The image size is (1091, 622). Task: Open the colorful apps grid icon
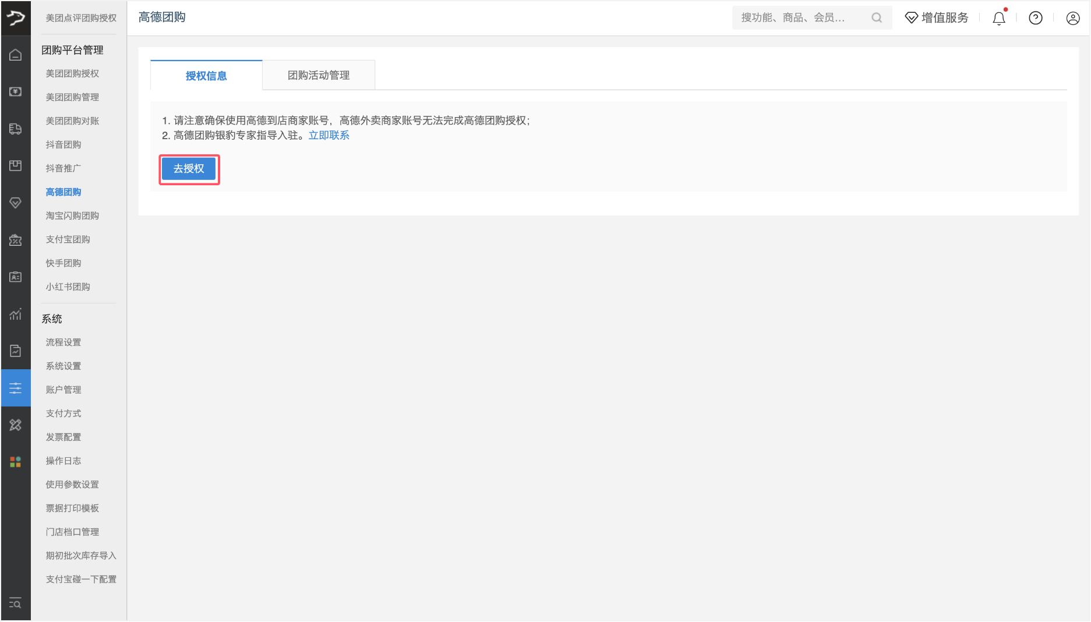[16, 462]
